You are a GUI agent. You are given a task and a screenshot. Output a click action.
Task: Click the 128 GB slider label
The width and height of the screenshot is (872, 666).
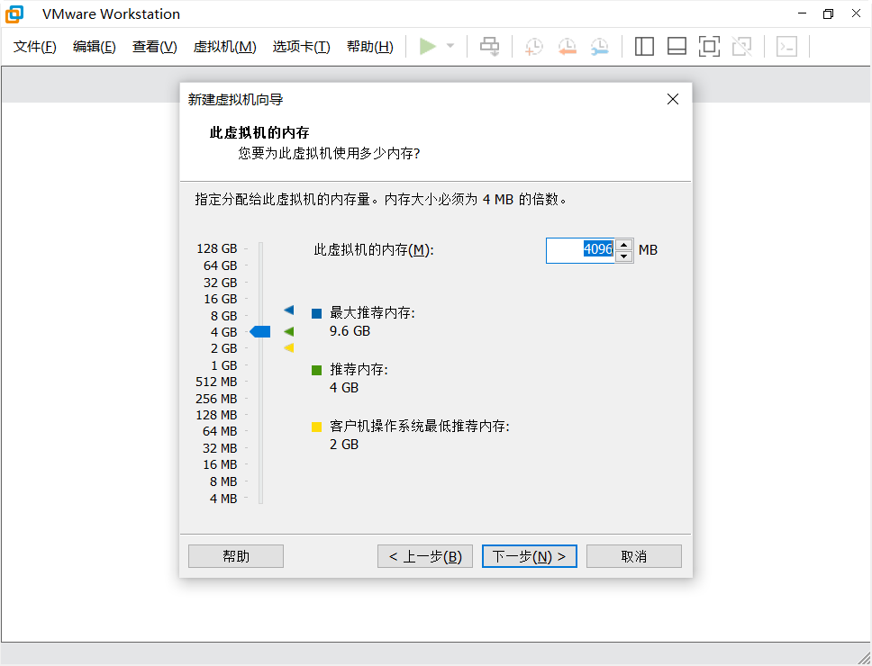(x=217, y=248)
